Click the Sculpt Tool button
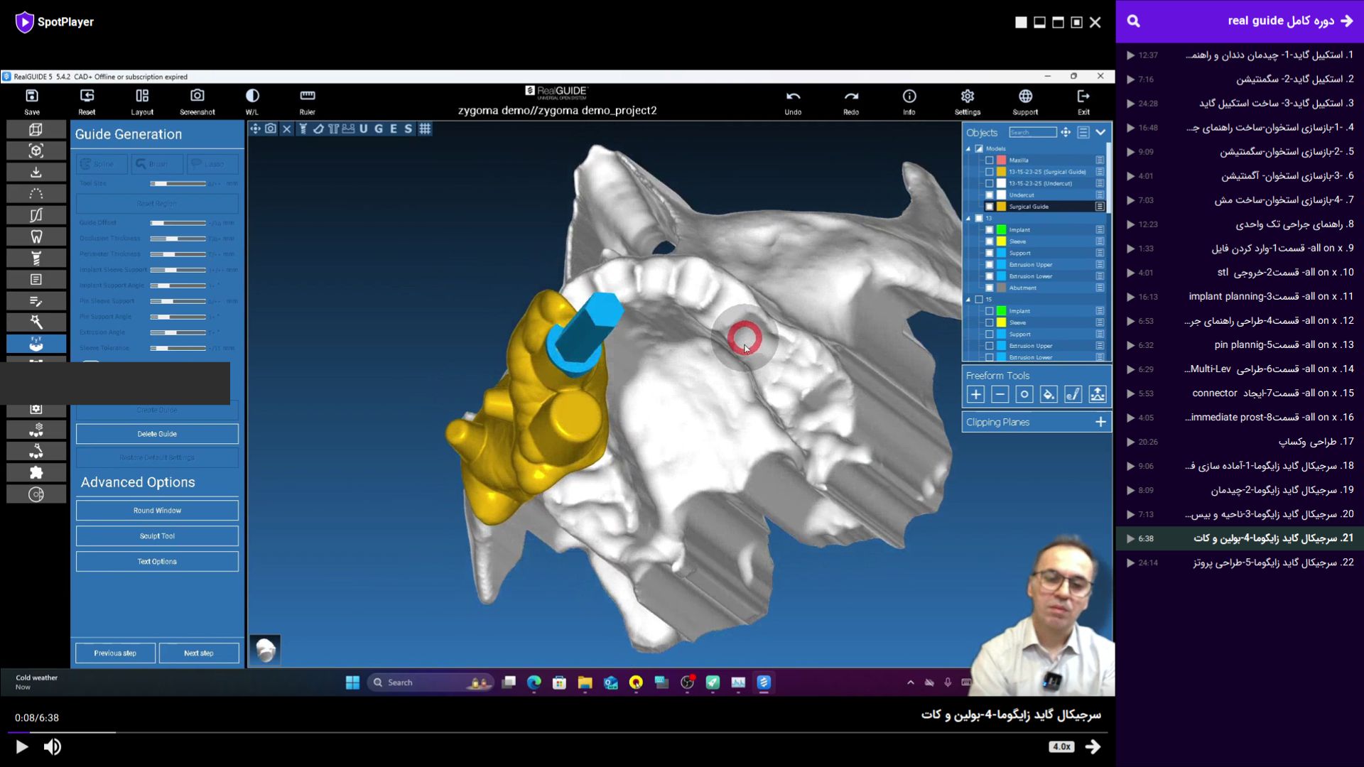This screenshot has width=1364, height=767. (157, 536)
